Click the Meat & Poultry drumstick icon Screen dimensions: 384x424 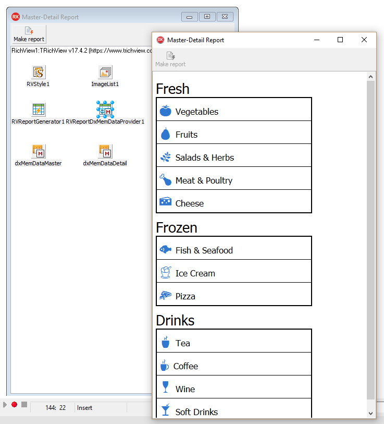point(165,179)
